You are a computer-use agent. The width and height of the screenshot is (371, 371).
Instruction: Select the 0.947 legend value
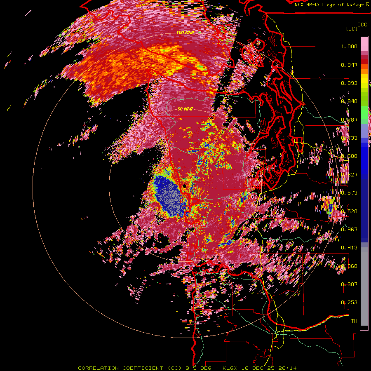tap(349, 65)
